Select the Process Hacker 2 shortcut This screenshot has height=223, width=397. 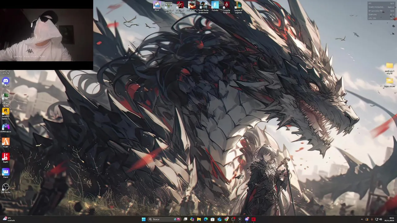point(6,98)
